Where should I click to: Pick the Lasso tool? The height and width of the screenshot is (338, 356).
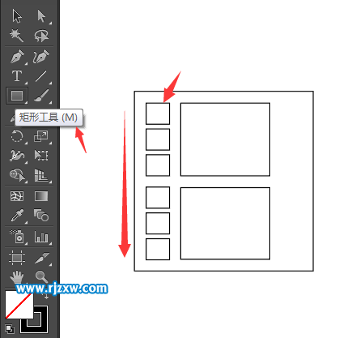(x=41, y=36)
